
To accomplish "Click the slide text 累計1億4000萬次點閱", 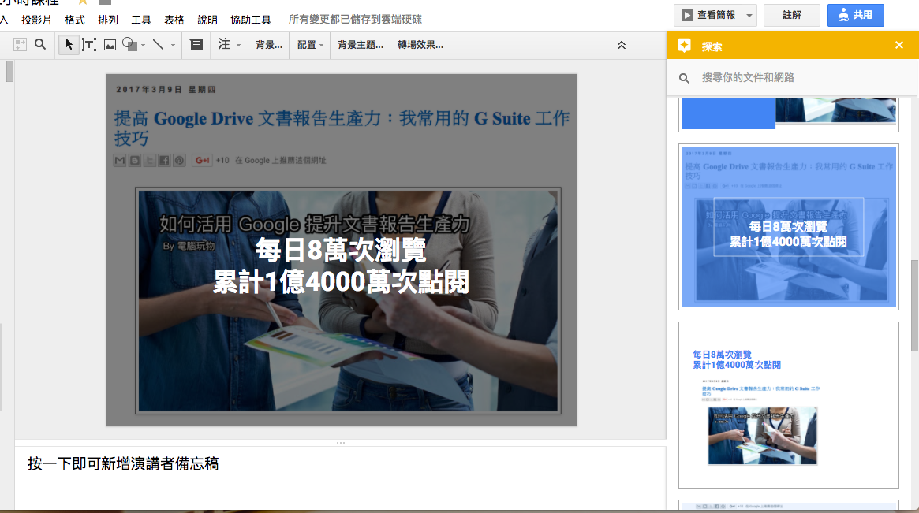I will click(x=341, y=282).
